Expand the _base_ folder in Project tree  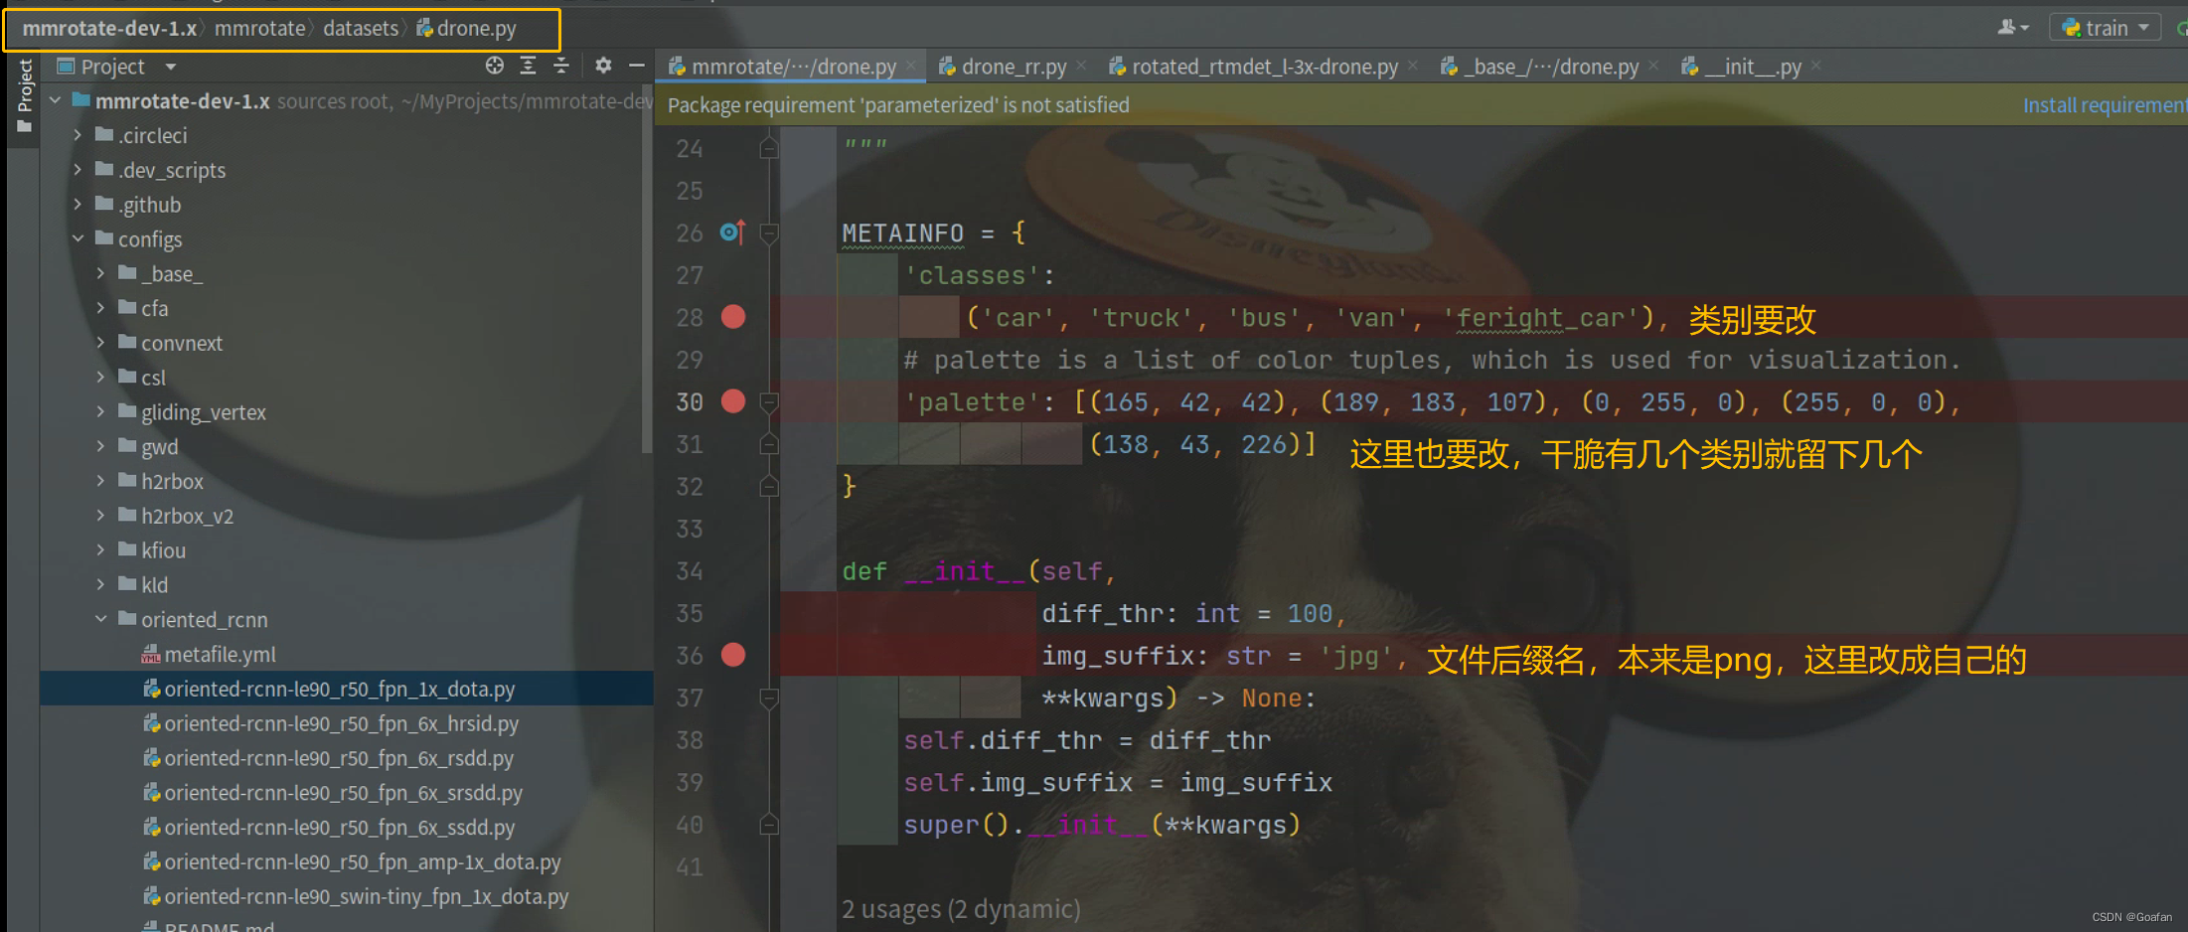pos(99,273)
